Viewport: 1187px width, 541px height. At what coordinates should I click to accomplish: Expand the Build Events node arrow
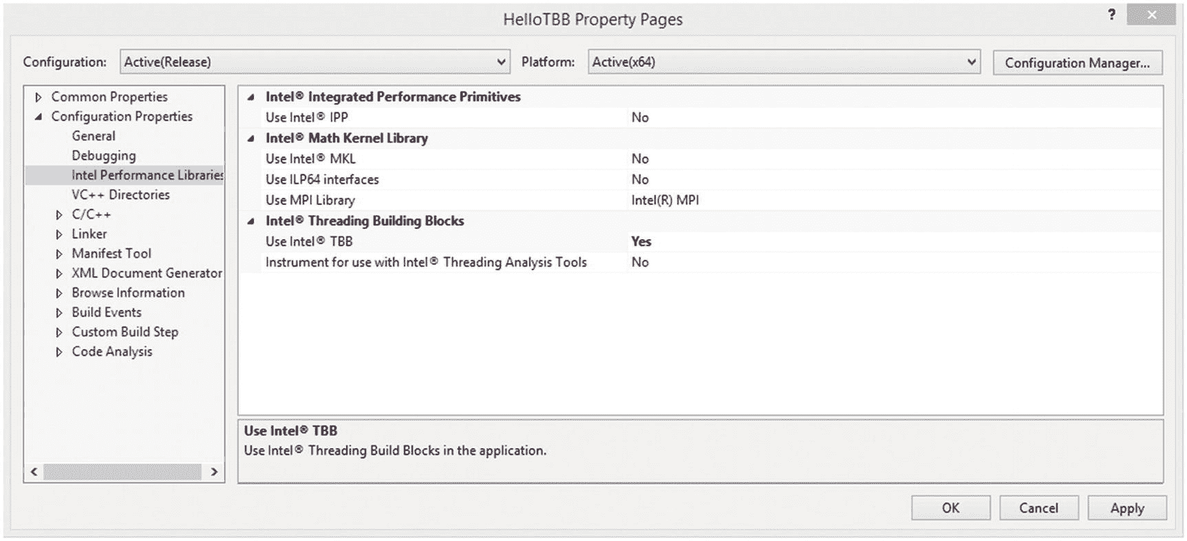[59, 313]
